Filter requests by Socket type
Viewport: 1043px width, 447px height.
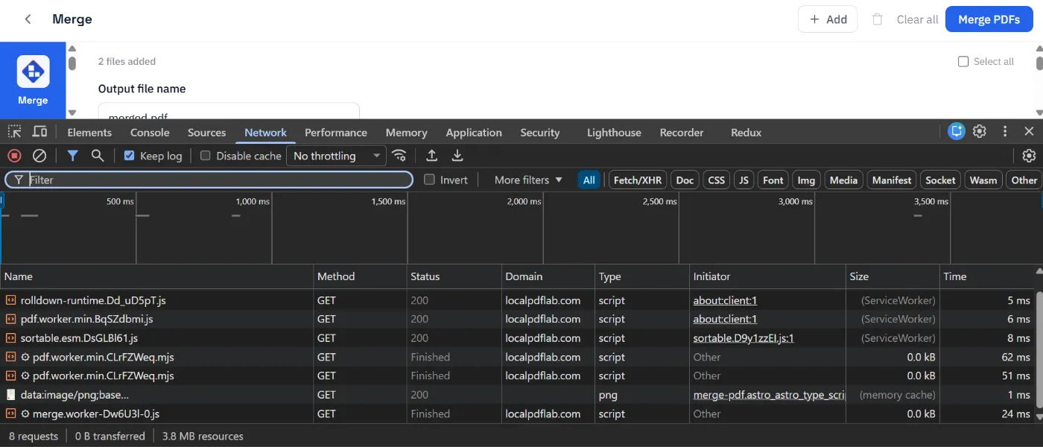(940, 180)
